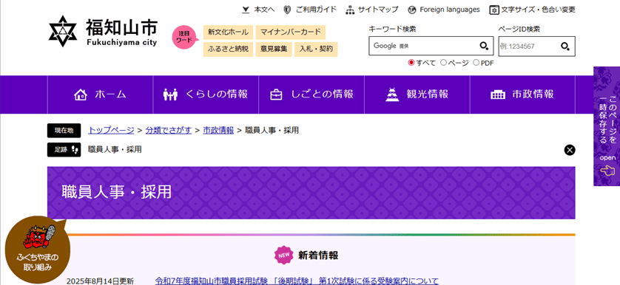Select the ページ radio button
This screenshot has width=620, height=285.
(443, 62)
